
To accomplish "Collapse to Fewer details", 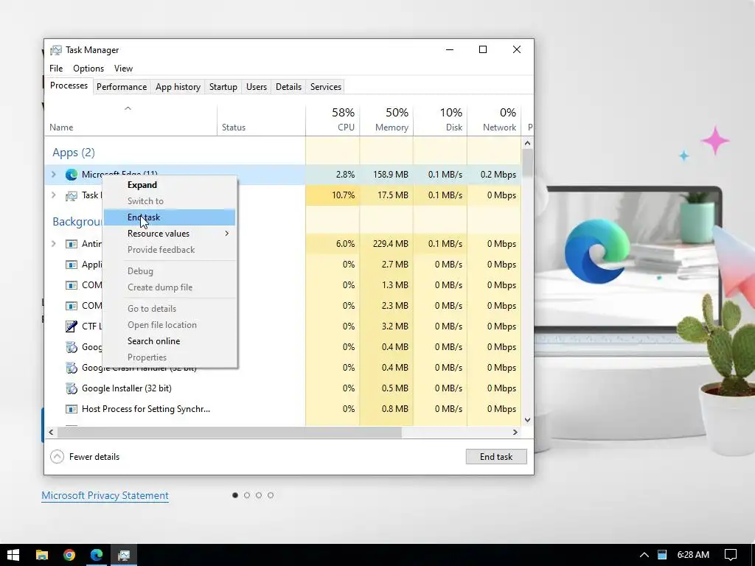I will 86,457.
